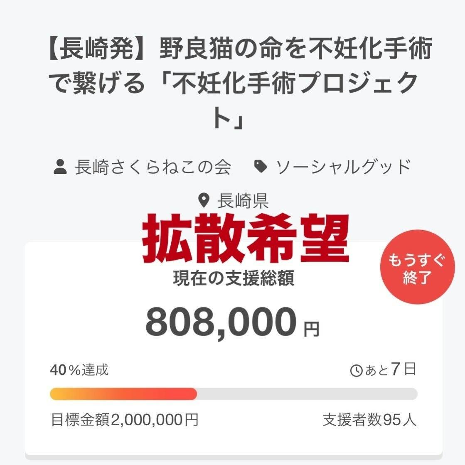Click the 目標金額2,000,000円 goal text
465x465 pixels.
[x=124, y=420]
